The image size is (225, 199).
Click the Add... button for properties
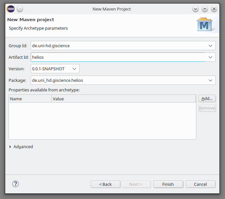click(207, 98)
